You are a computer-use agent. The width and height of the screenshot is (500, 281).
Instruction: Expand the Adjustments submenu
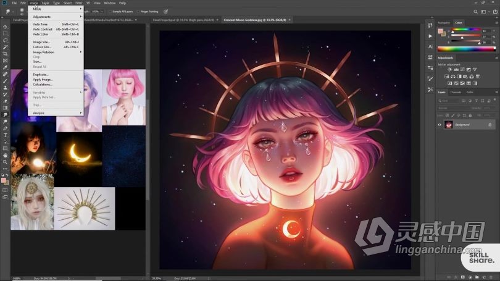point(56,17)
